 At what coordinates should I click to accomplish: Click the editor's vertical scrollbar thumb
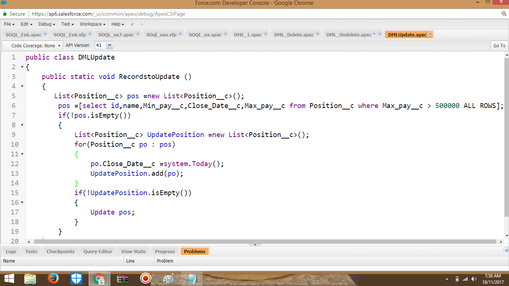[x=506, y=137]
